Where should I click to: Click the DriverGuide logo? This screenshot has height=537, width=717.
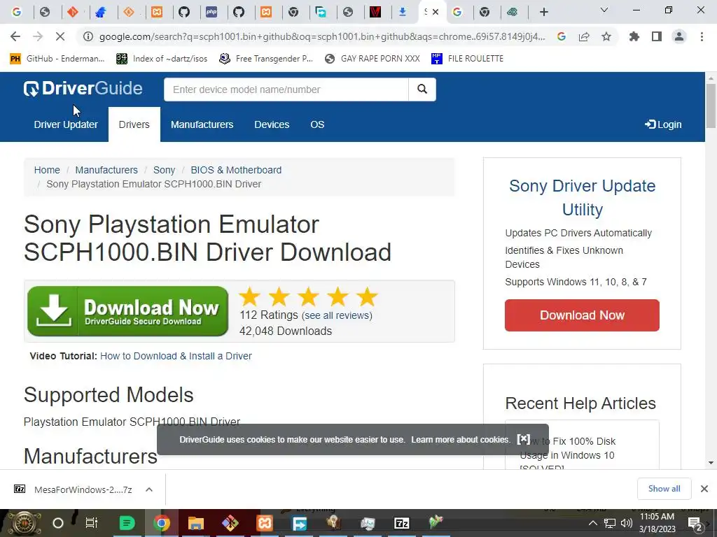click(83, 89)
